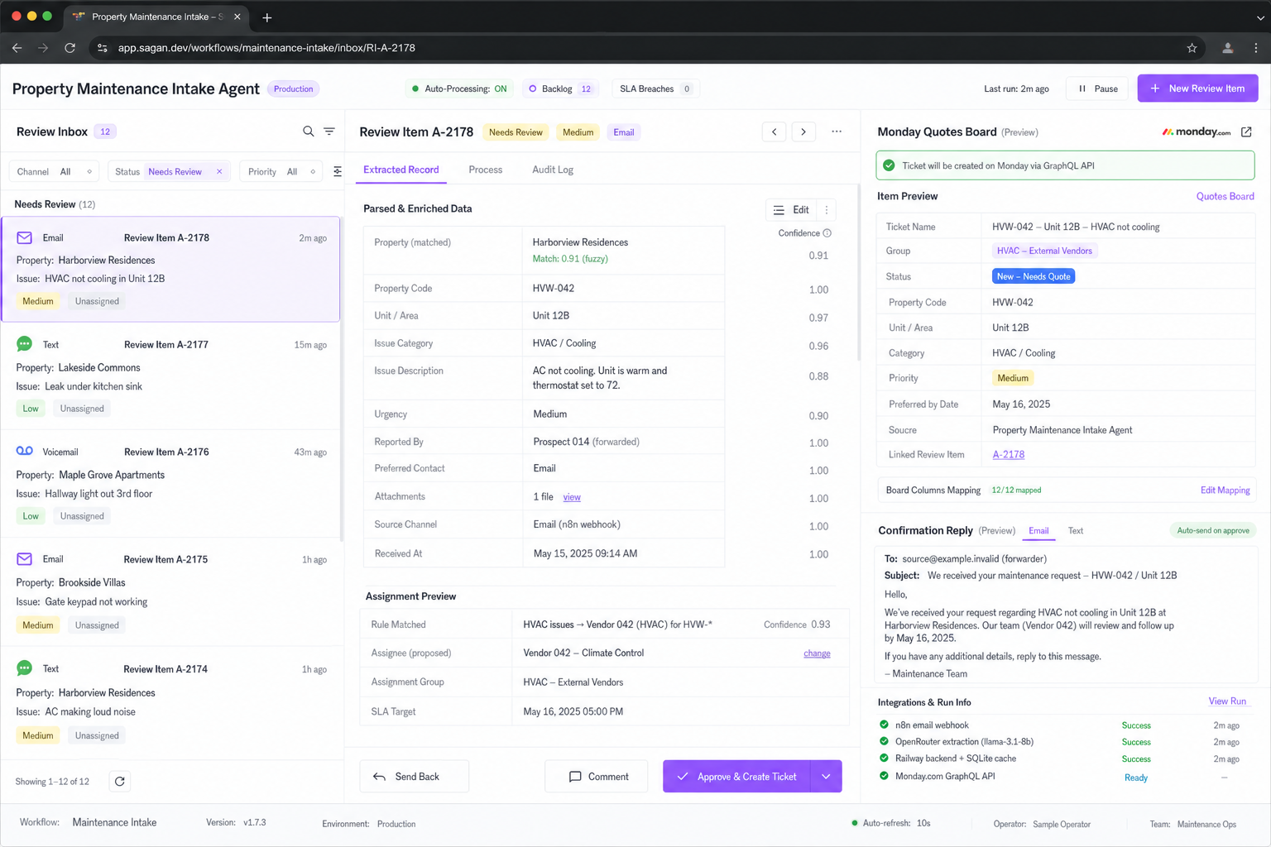
Task: Remove the Needs Review status filter
Action: pyautogui.click(x=219, y=172)
